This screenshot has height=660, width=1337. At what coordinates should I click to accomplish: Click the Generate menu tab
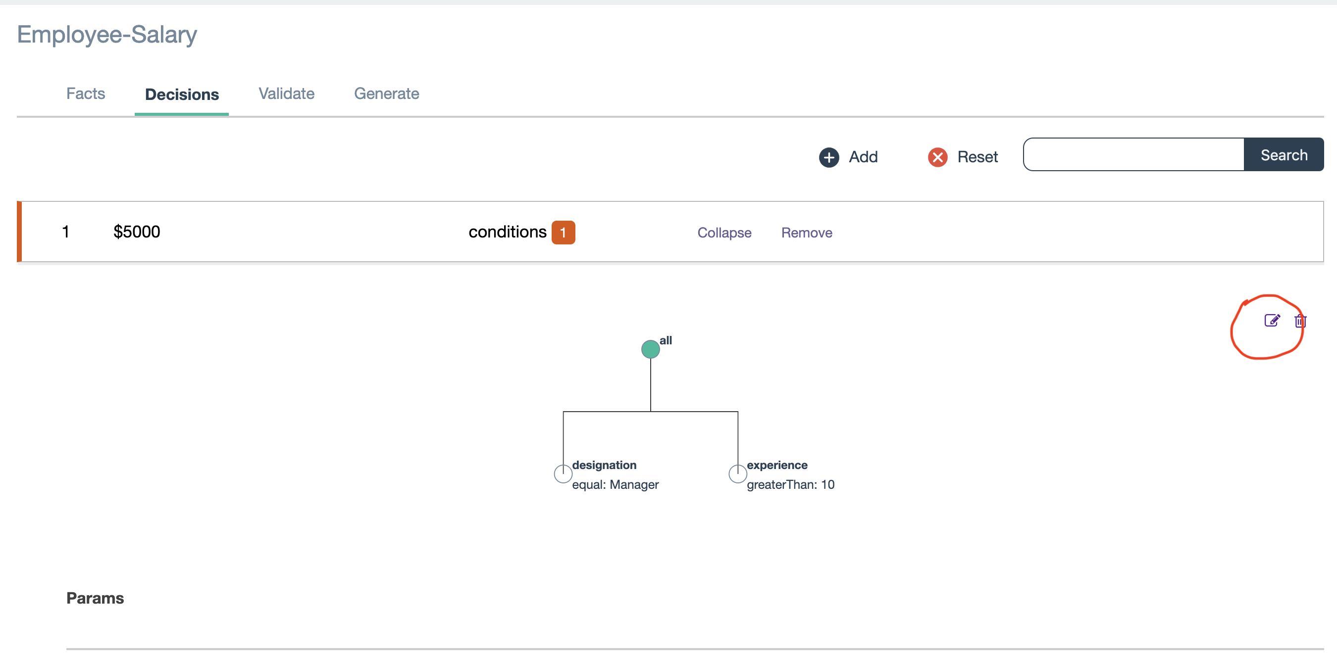coord(385,93)
